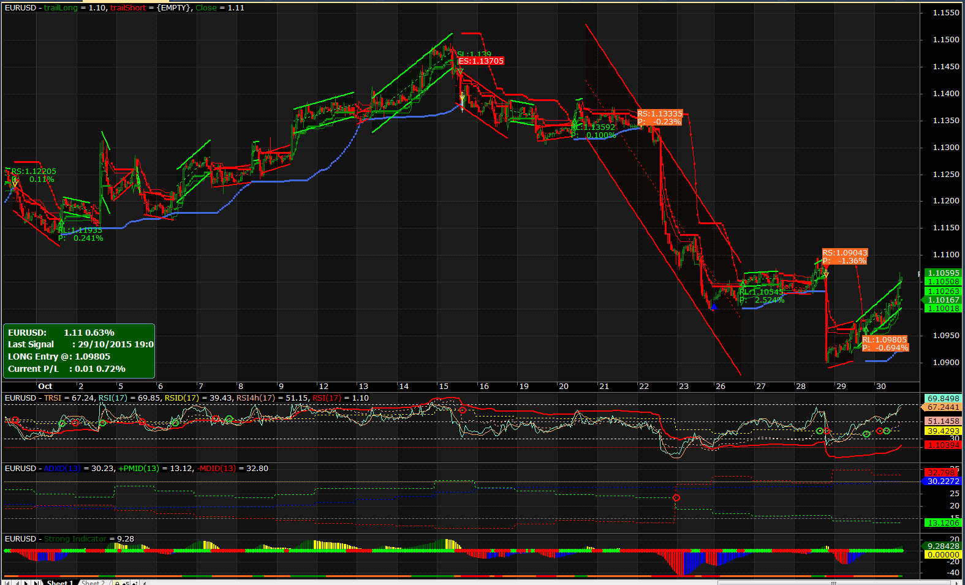Switch to the Sheet 2 tab

click(93, 583)
